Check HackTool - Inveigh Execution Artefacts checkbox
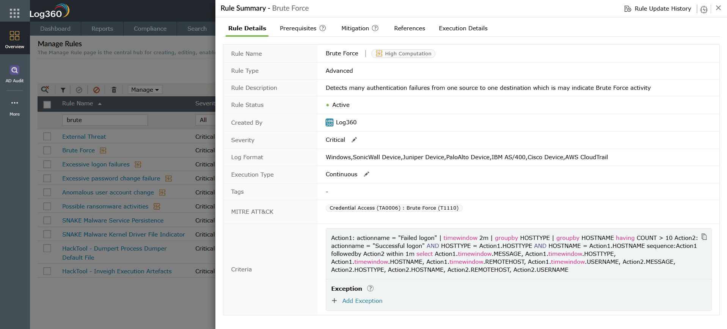The width and height of the screenshot is (727, 329). pos(47,271)
